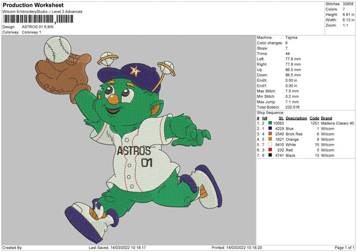The image size is (357, 252).
Task: Click the 'Black' description in stop 7
Action: point(290,156)
